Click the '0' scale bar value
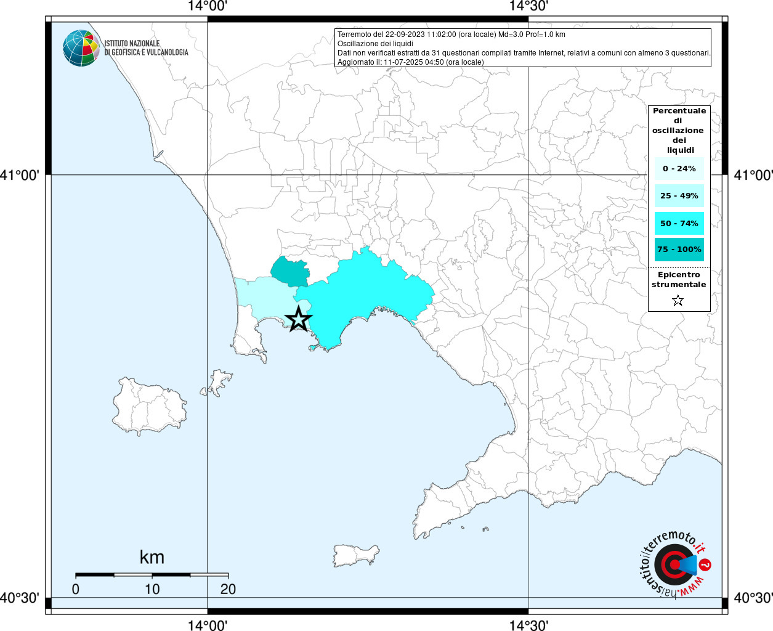The image size is (773, 631). [76, 589]
